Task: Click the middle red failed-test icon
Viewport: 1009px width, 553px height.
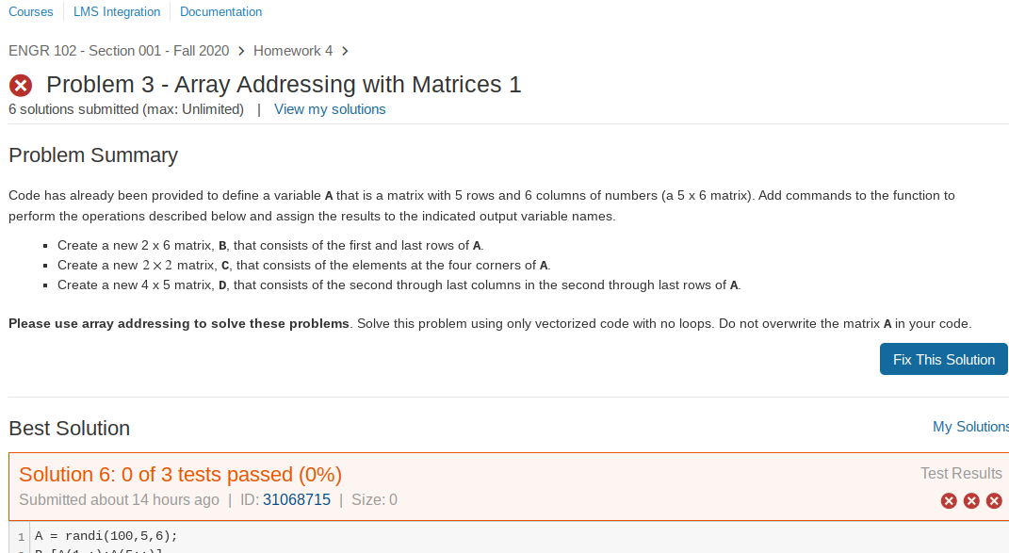Action: coord(971,500)
